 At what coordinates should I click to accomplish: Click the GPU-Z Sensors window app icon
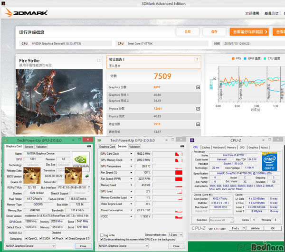click(99, 140)
